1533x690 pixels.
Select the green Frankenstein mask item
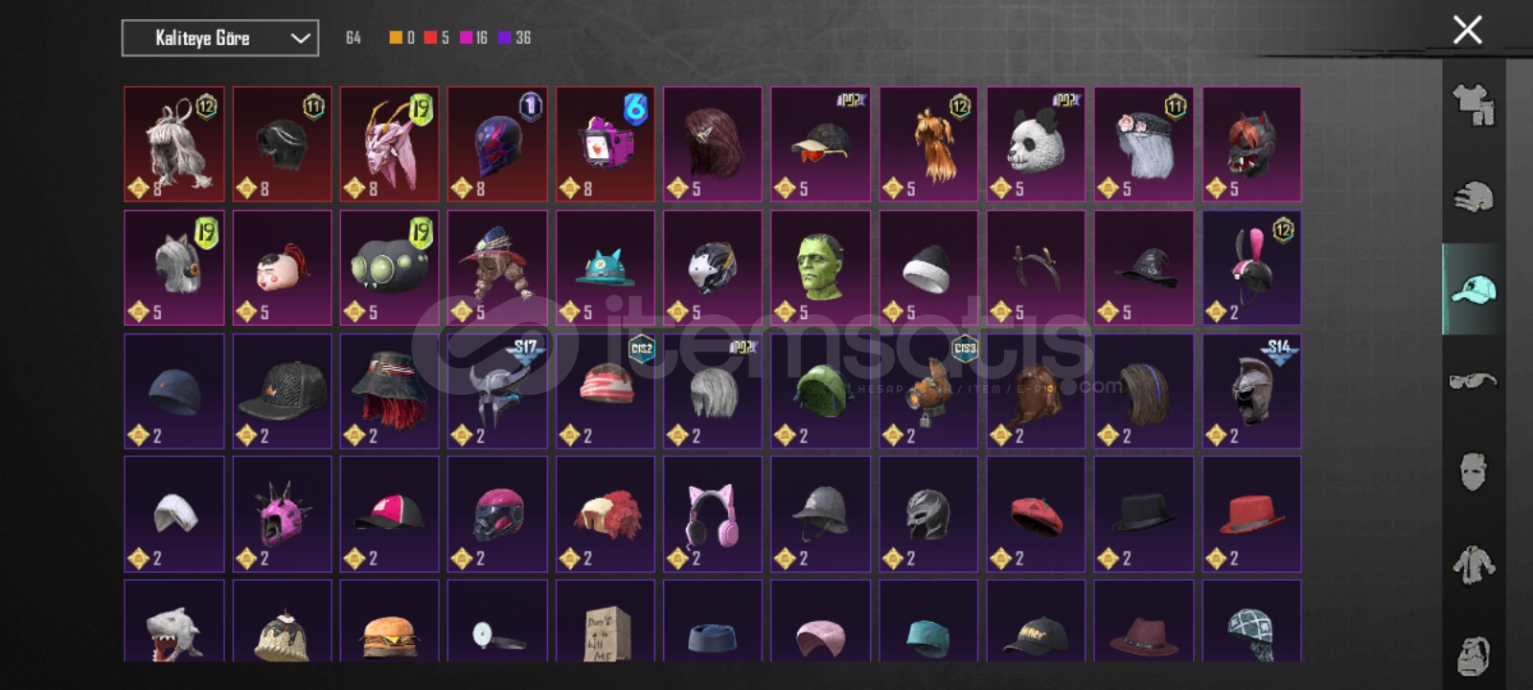coord(821,267)
